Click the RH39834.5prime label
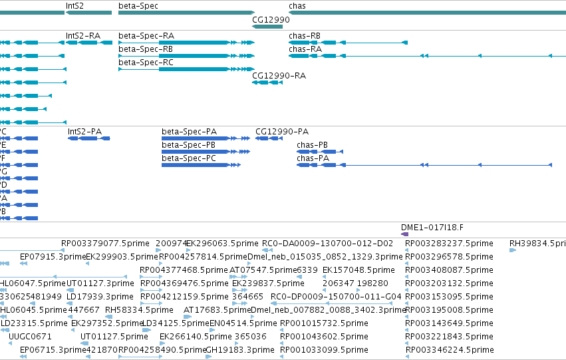This screenshot has width=566, height=360. tap(537, 244)
